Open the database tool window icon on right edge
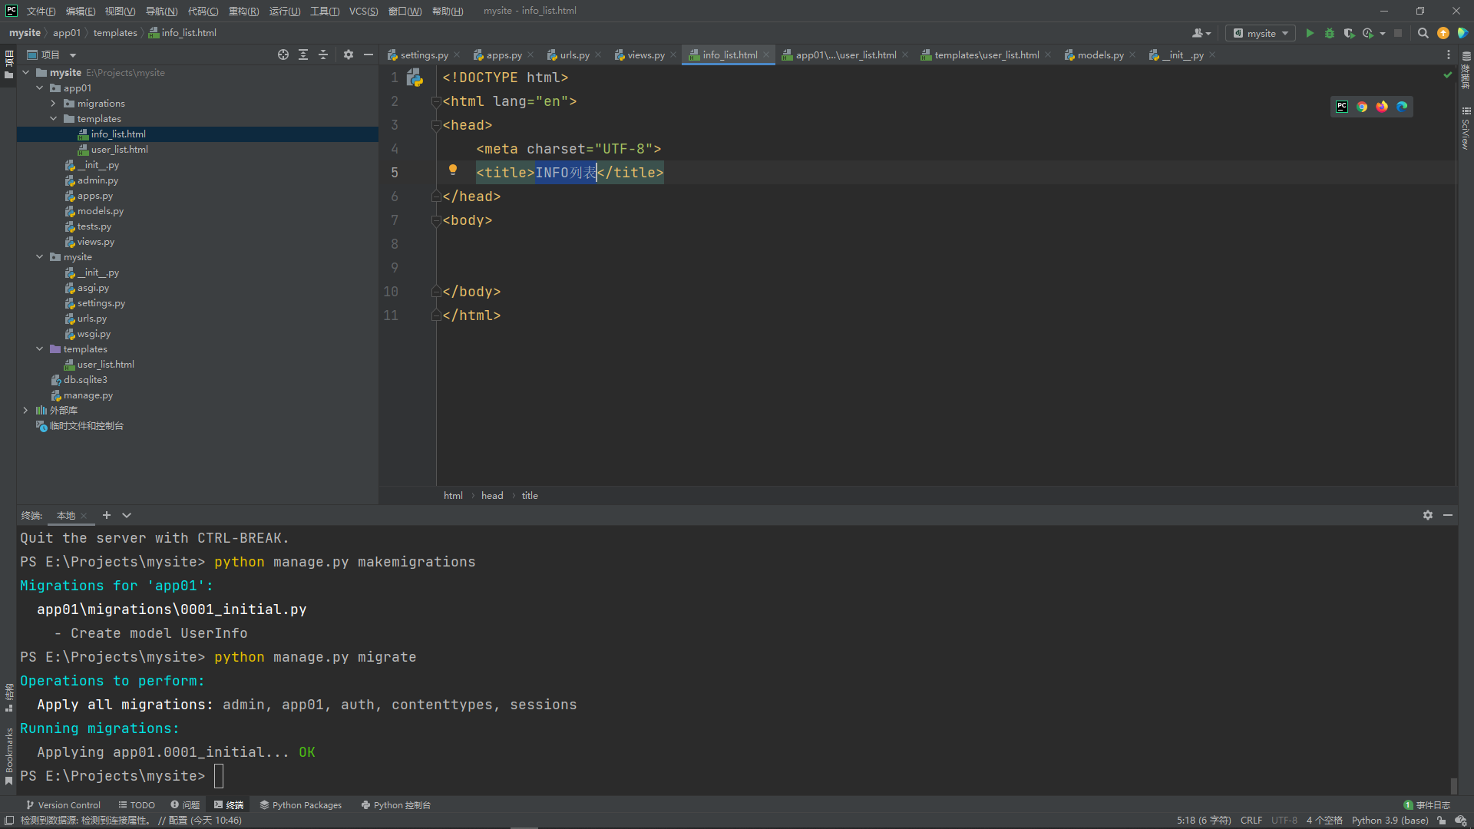 [x=1466, y=69]
